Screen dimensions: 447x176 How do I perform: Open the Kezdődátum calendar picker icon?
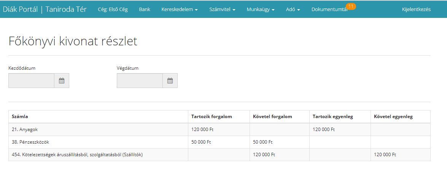point(62,81)
